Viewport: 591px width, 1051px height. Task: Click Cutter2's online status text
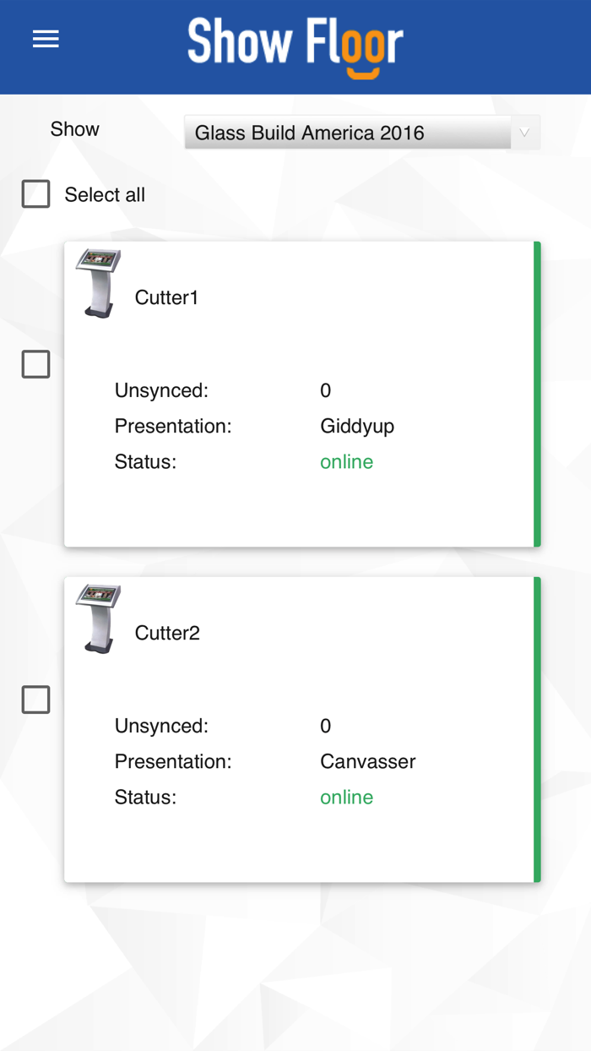click(346, 798)
